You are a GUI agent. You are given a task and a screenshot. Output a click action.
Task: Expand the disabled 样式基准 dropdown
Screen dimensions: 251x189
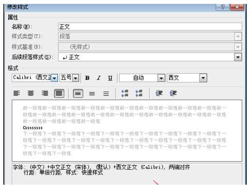pos(238,47)
